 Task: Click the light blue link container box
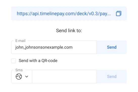(69, 14)
